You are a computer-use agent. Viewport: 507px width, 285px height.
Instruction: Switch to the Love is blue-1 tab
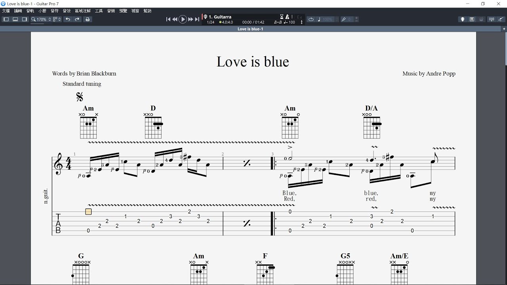pyautogui.click(x=250, y=29)
